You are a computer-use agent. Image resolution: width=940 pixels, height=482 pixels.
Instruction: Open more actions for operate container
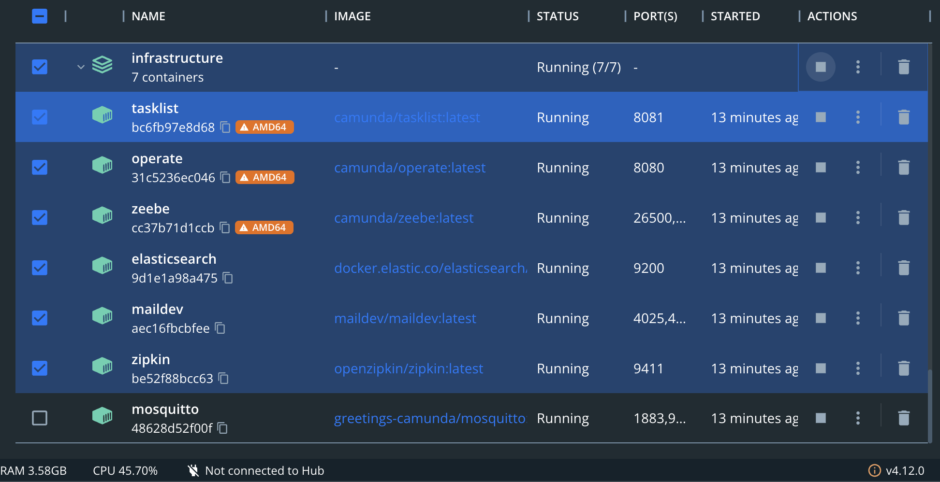(x=858, y=167)
